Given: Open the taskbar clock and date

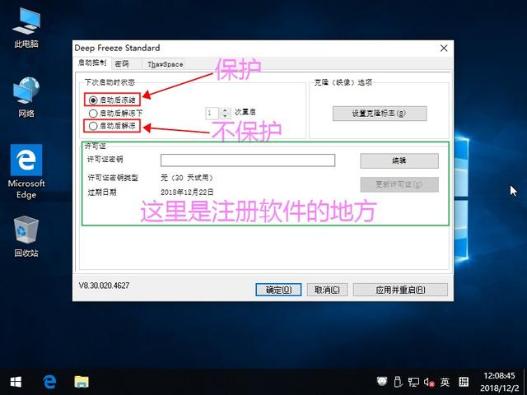Looking at the screenshot, I should coord(499,382).
